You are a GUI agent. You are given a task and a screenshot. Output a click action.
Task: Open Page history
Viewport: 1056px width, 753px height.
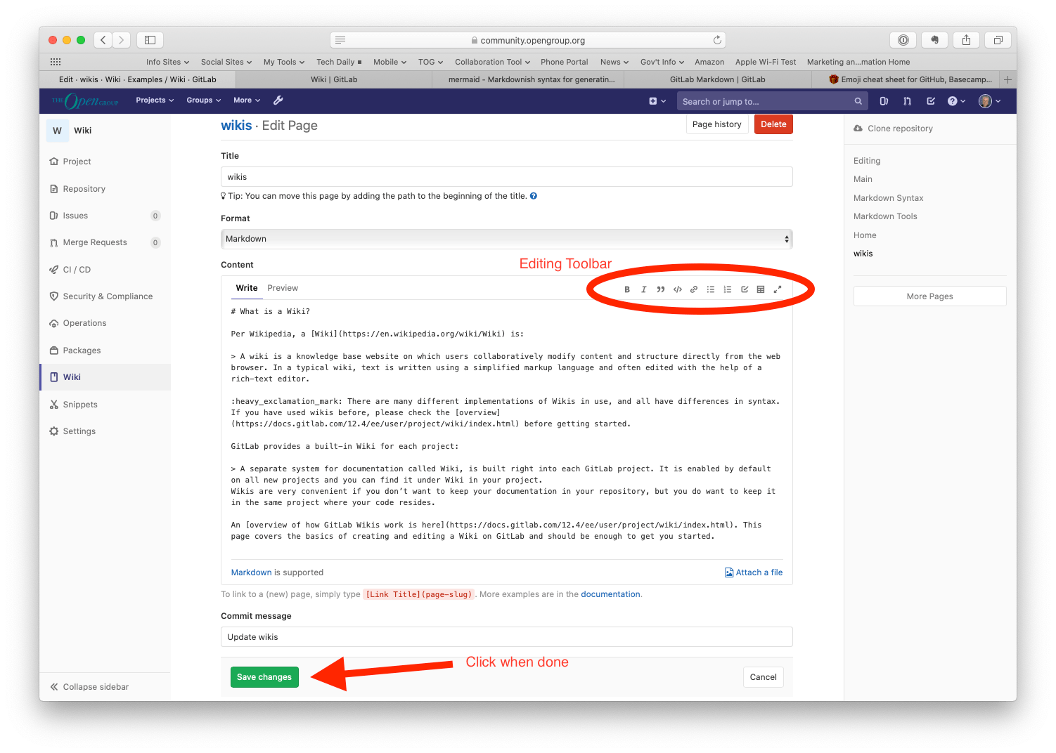click(x=716, y=124)
